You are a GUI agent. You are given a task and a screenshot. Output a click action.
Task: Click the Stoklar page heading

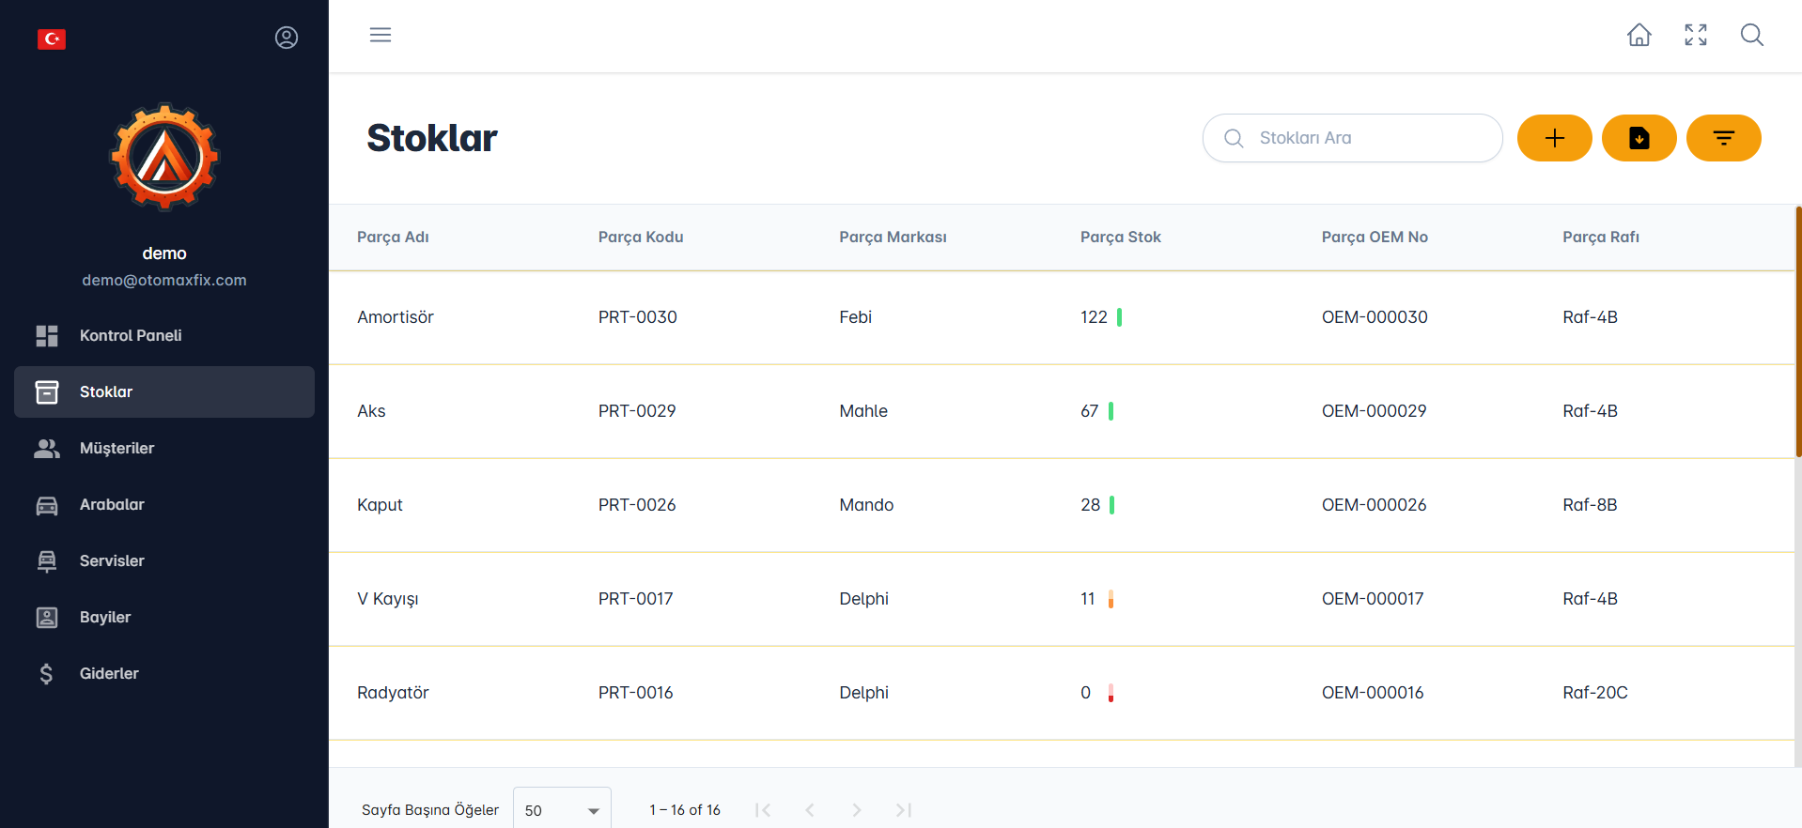(432, 138)
